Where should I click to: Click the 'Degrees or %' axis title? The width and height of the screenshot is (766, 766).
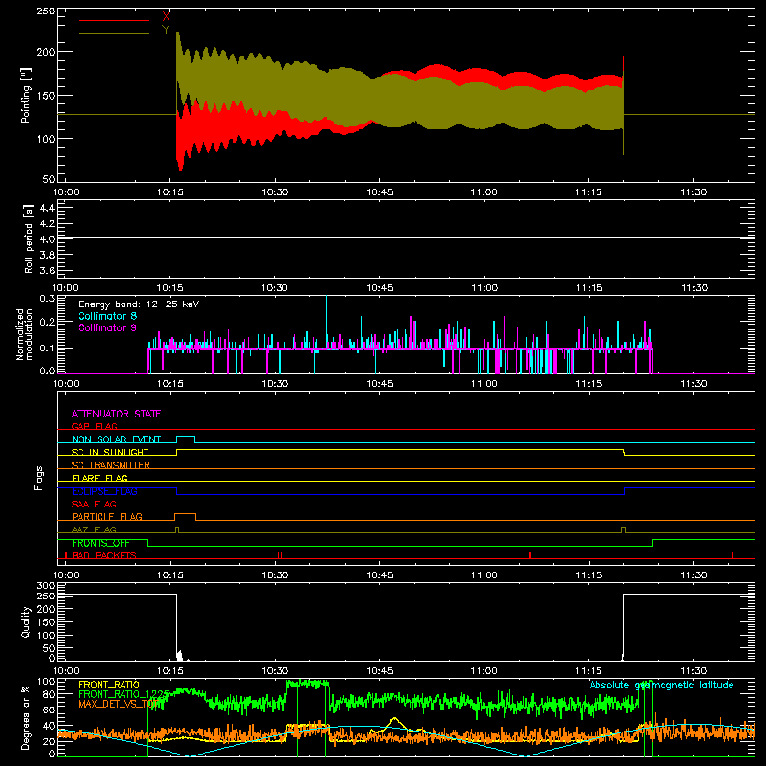[26, 717]
